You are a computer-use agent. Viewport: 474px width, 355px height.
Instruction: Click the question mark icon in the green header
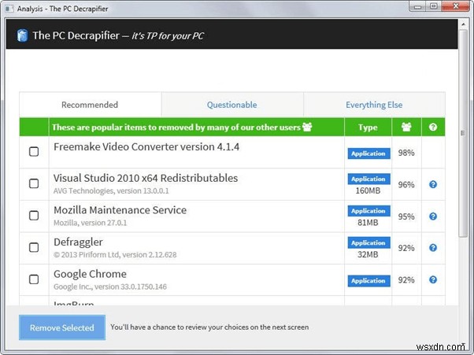tap(433, 127)
